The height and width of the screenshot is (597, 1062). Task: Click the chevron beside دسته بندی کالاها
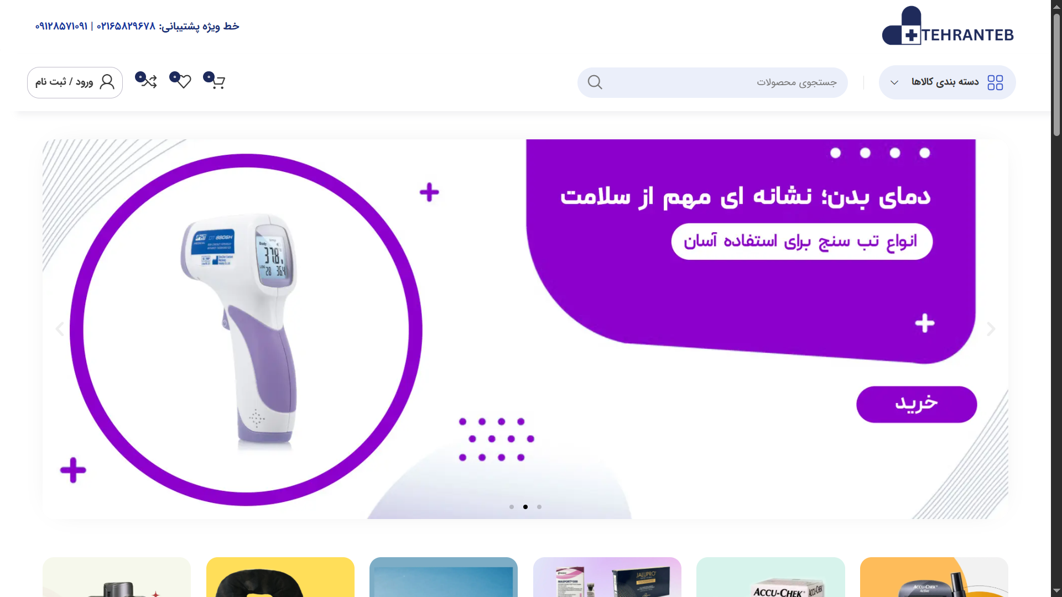[894, 82]
